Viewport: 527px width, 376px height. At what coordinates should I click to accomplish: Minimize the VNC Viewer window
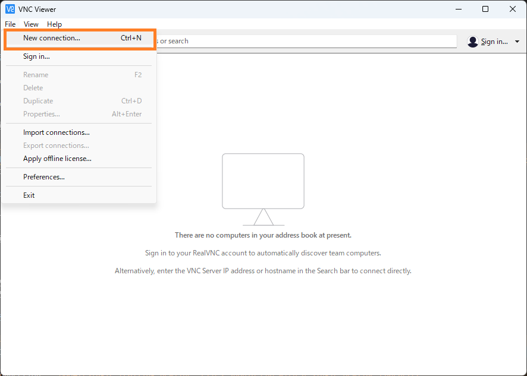pos(459,9)
